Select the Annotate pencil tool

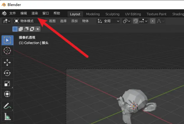(7, 106)
